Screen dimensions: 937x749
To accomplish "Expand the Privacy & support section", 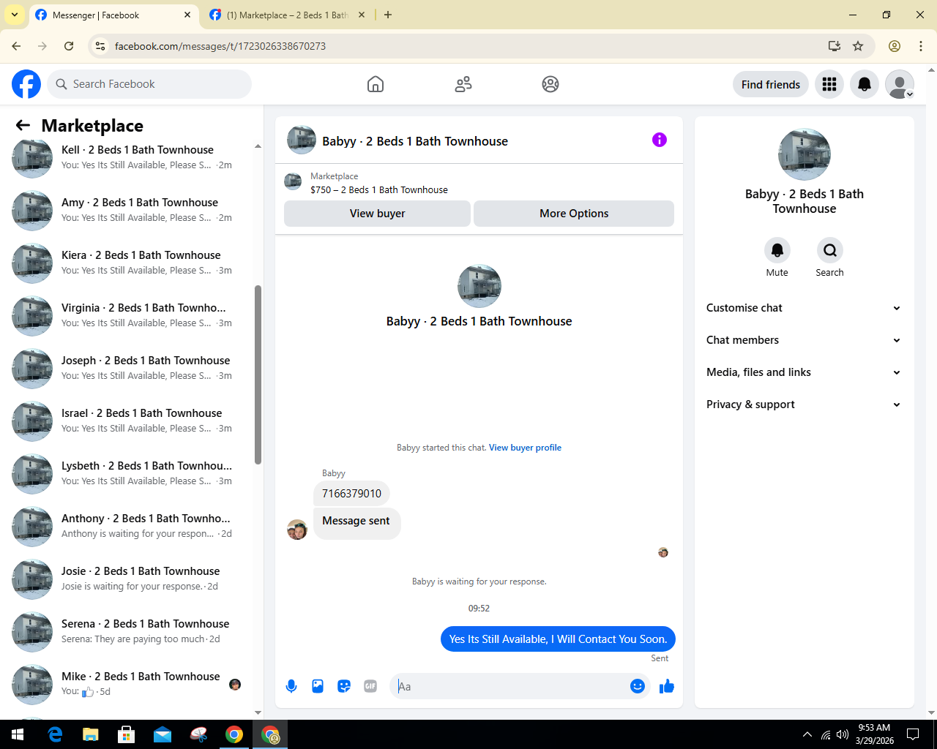I will click(x=805, y=404).
